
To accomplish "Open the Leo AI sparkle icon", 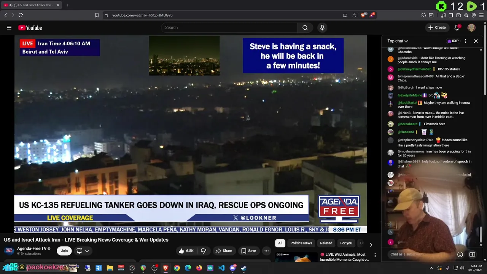I will pos(466,15).
